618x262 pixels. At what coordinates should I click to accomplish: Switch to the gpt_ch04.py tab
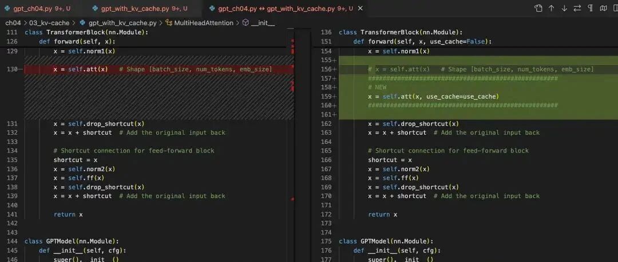click(x=39, y=8)
